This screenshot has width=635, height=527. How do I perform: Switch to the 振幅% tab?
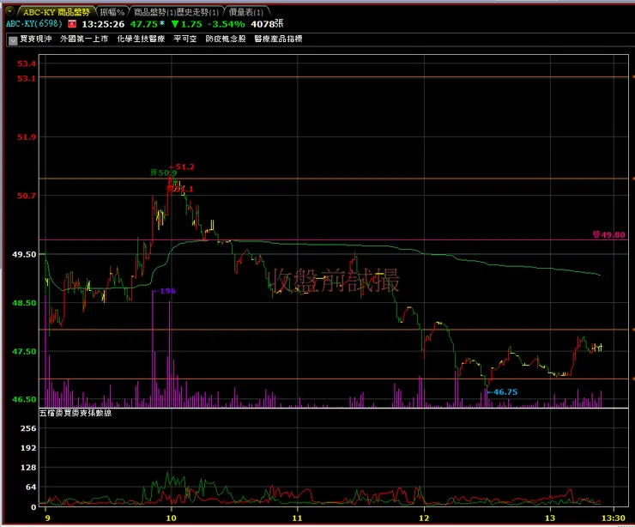pos(112,12)
